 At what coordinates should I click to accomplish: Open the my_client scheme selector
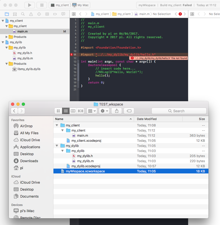60,5
